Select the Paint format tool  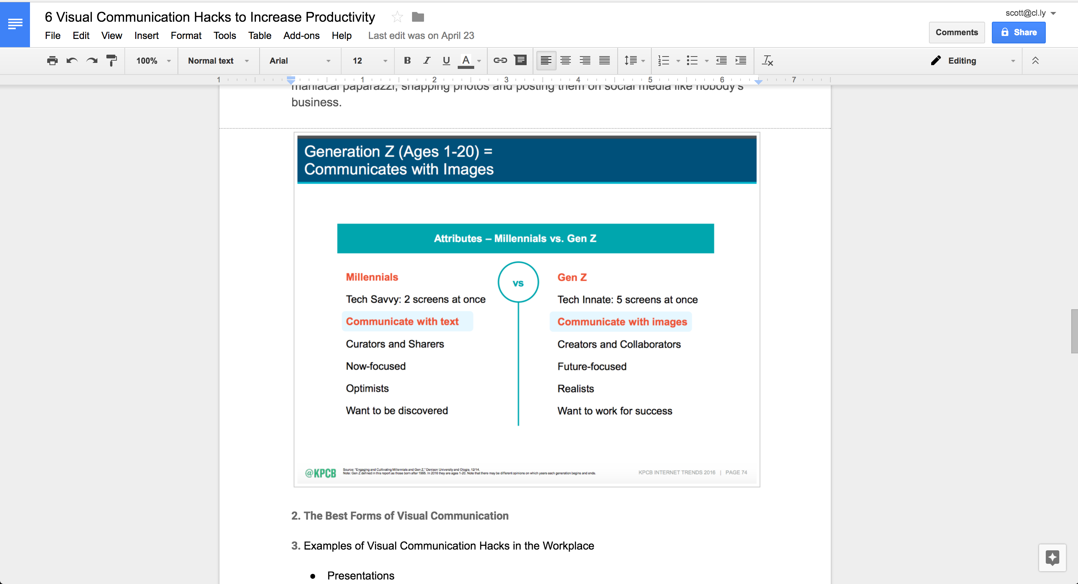pyautogui.click(x=111, y=61)
